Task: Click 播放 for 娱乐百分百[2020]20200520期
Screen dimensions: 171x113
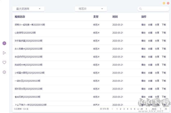Action: coord(143,89)
